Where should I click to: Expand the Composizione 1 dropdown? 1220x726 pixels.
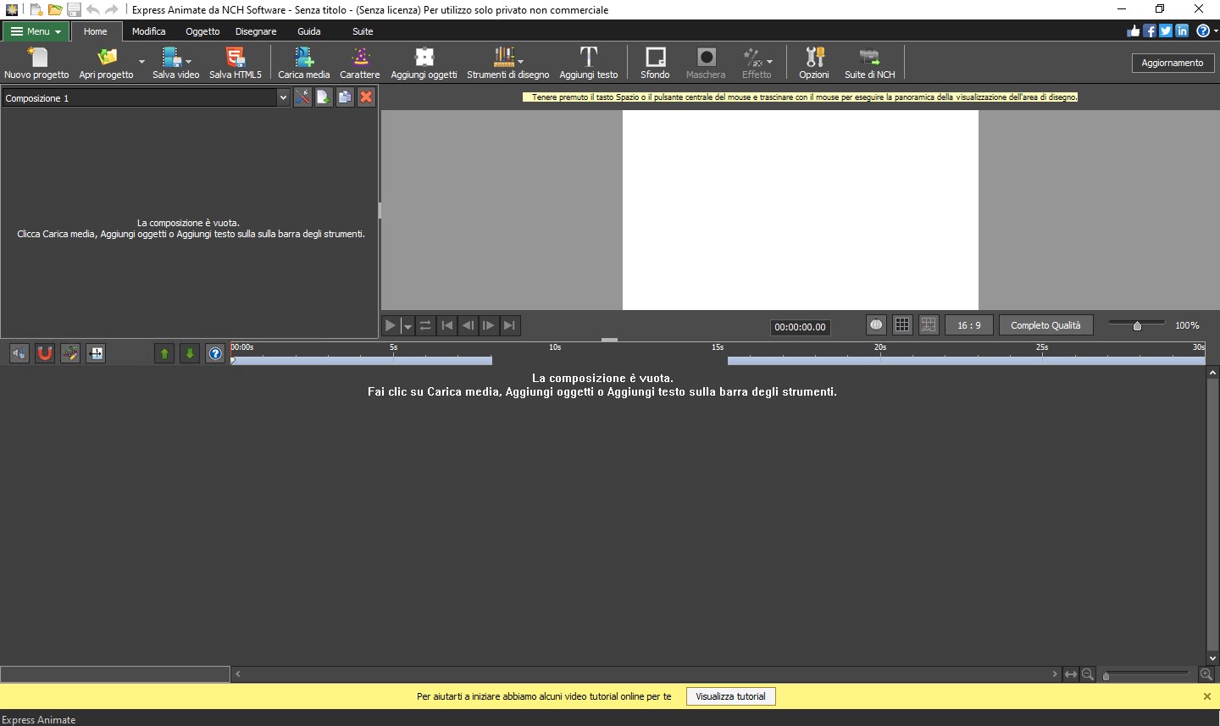(x=283, y=97)
